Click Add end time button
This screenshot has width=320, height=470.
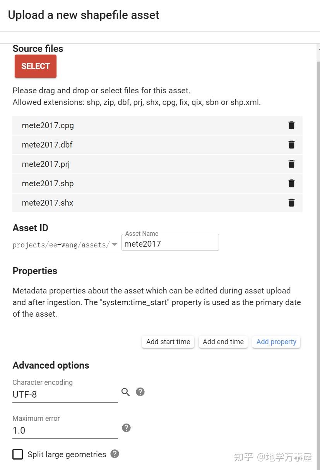click(223, 342)
